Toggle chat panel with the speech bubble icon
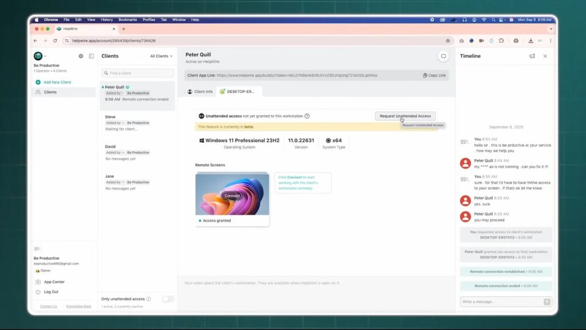Viewport: 586px width, 330px height. pyautogui.click(x=444, y=56)
